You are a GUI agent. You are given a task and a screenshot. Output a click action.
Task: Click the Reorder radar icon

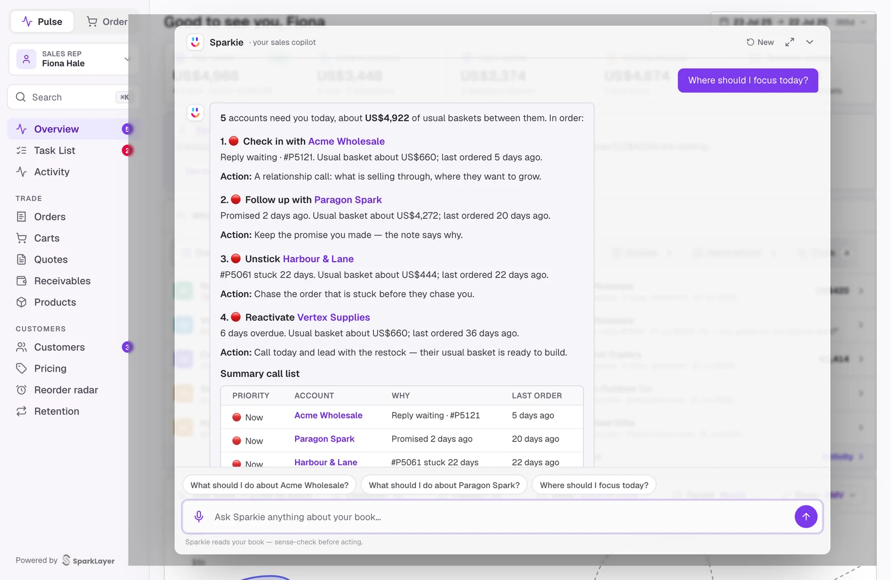click(21, 390)
